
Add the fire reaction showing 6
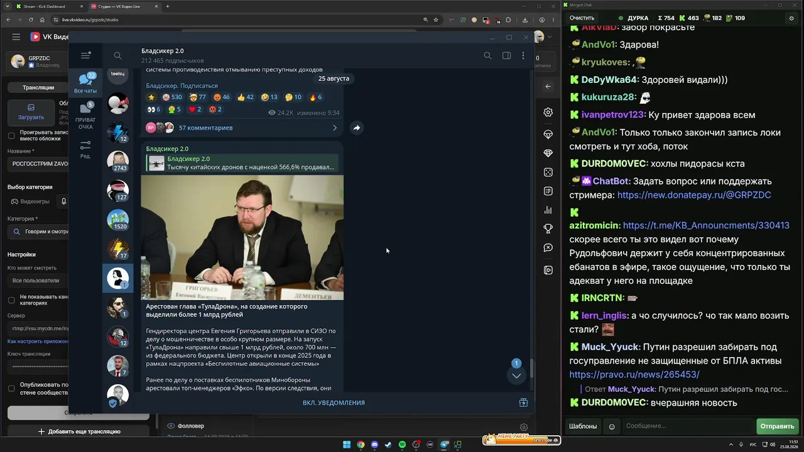coord(315,97)
